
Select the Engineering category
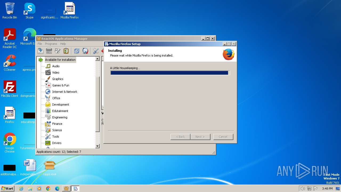click(x=60, y=117)
